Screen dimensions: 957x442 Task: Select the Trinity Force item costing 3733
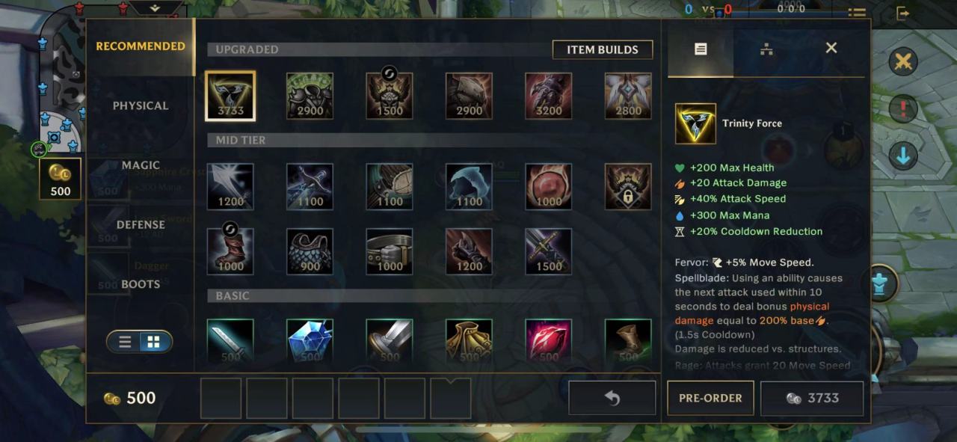pyautogui.click(x=230, y=96)
